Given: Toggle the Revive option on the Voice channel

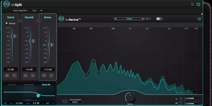Looking at the screenshot, I should click(x=7, y=23).
